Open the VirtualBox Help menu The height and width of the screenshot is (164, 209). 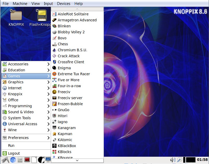(x=79, y=4)
